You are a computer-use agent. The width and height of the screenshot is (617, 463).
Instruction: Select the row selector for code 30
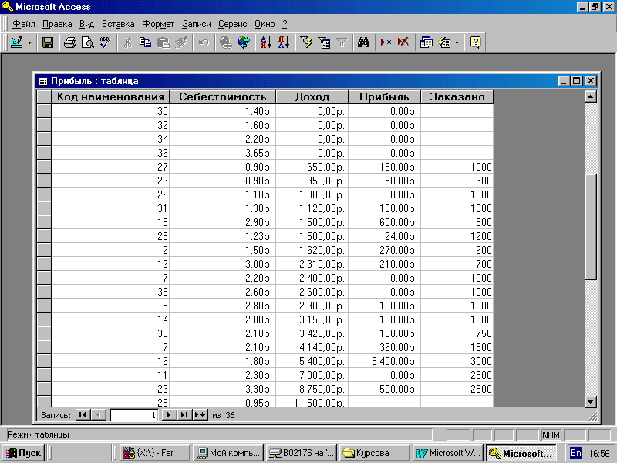44,111
